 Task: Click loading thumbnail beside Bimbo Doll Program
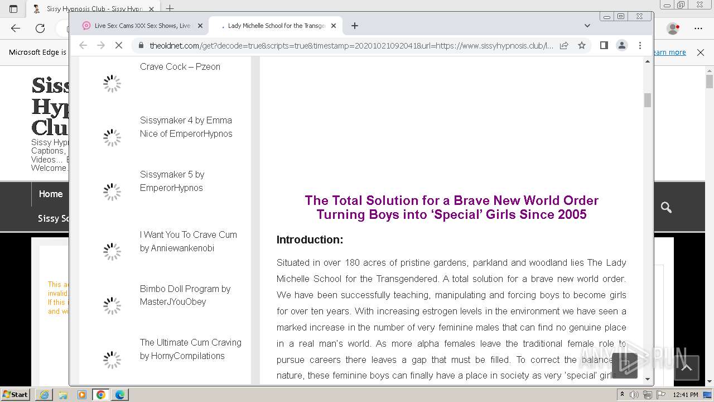[x=112, y=305]
